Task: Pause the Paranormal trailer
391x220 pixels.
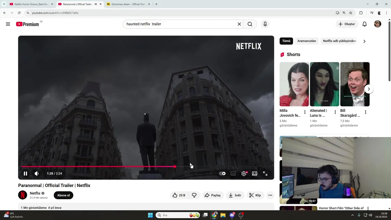Action: 25,174
